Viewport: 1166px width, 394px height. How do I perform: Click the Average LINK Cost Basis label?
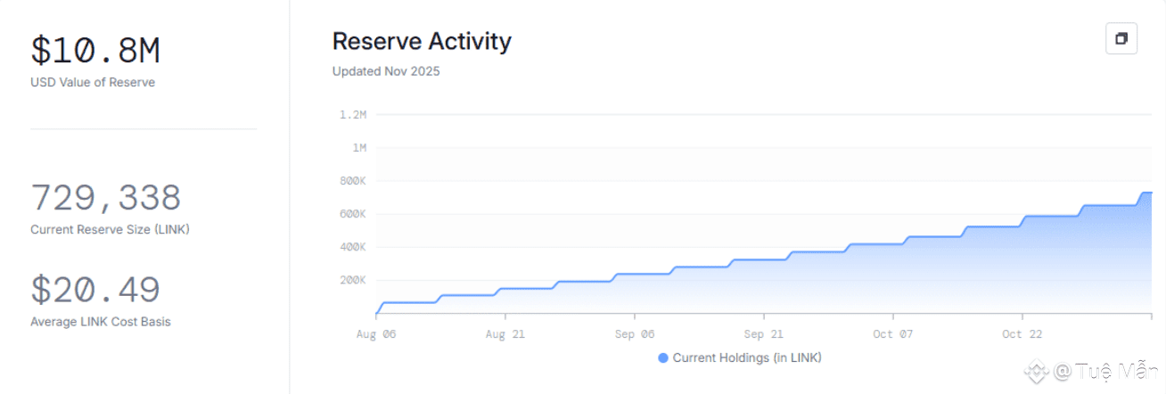pyautogui.click(x=101, y=322)
